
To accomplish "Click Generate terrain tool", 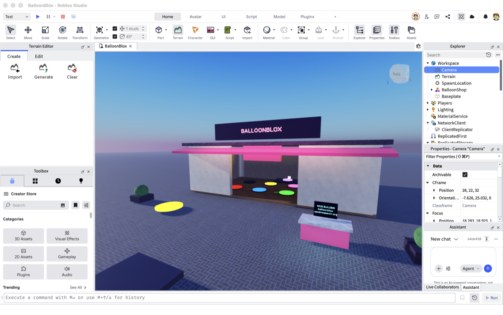I will [43, 71].
